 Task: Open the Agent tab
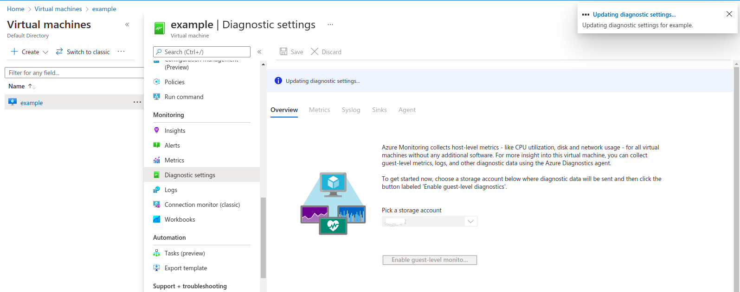(407, 110)
